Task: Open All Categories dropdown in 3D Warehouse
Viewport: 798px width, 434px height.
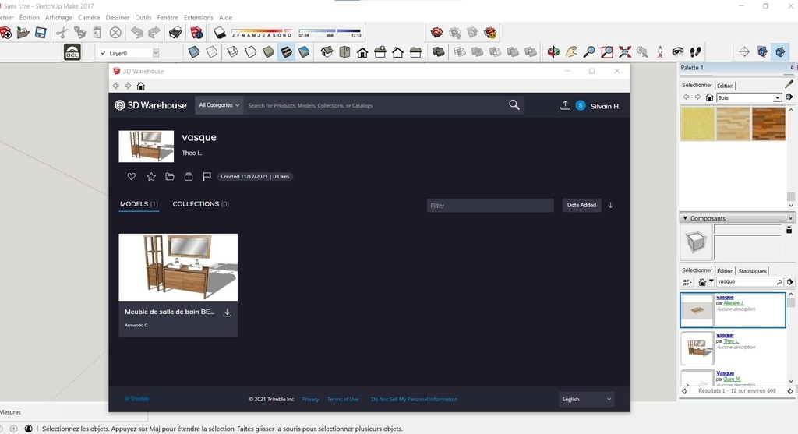Action: point(219,105)
